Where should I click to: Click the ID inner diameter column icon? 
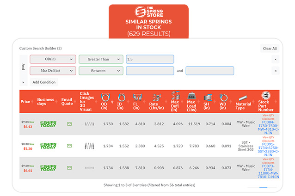coord(122,98)
